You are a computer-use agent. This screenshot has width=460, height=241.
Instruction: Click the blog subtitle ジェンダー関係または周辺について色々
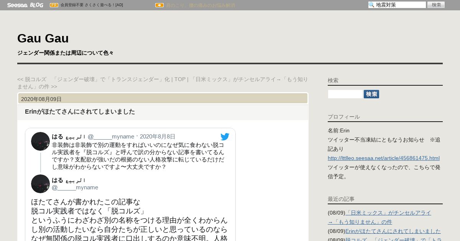66,53
